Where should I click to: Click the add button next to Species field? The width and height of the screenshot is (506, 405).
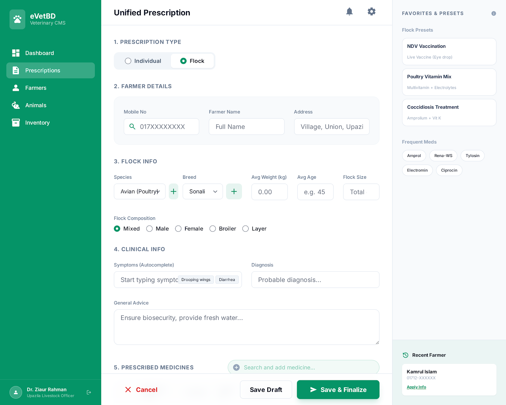173,191
